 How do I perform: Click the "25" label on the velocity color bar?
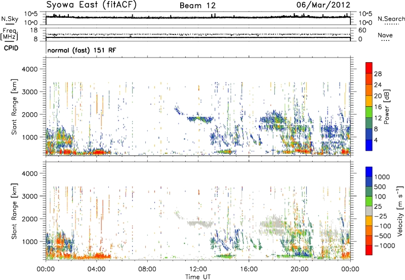(378, 207)
